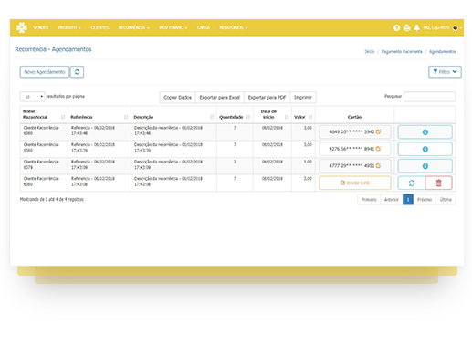The height and width of the screenshot is (346, 472).
Task: Click the cell Referencia - 06/02/2018 17:43:48
Action: pyautogui.click(x=100, y=131)
